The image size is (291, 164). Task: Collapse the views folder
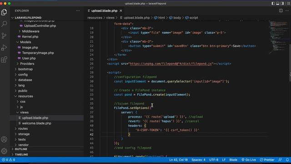24,113
